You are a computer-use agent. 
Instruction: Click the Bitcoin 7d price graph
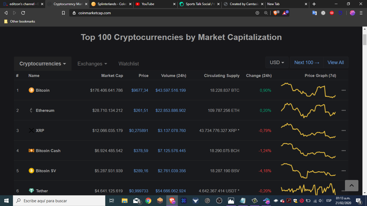click(308, 90)
